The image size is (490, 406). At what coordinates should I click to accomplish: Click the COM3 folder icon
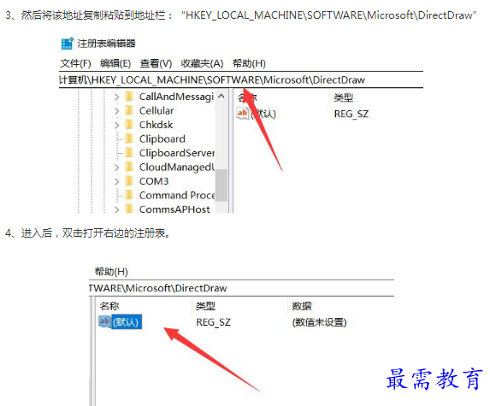coord(129,181)
